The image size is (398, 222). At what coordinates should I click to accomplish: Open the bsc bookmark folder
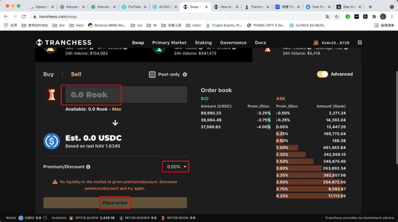click(x=59, y=25)
